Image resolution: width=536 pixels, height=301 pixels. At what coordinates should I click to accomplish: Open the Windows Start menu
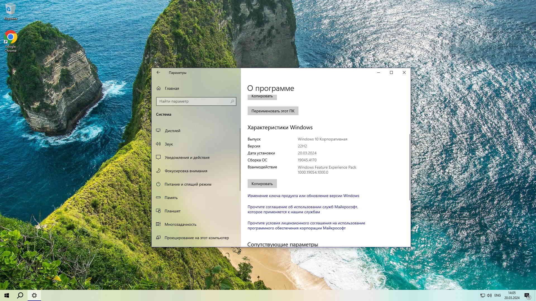pyautogui.click(x=7, y=295)
